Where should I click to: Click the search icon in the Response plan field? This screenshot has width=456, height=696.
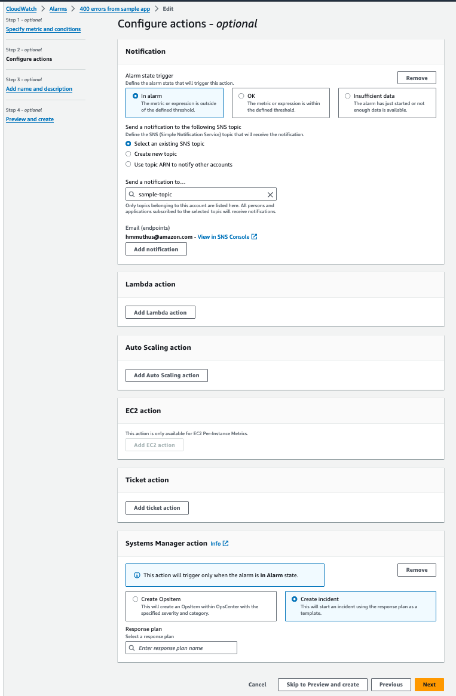[133, 647]
